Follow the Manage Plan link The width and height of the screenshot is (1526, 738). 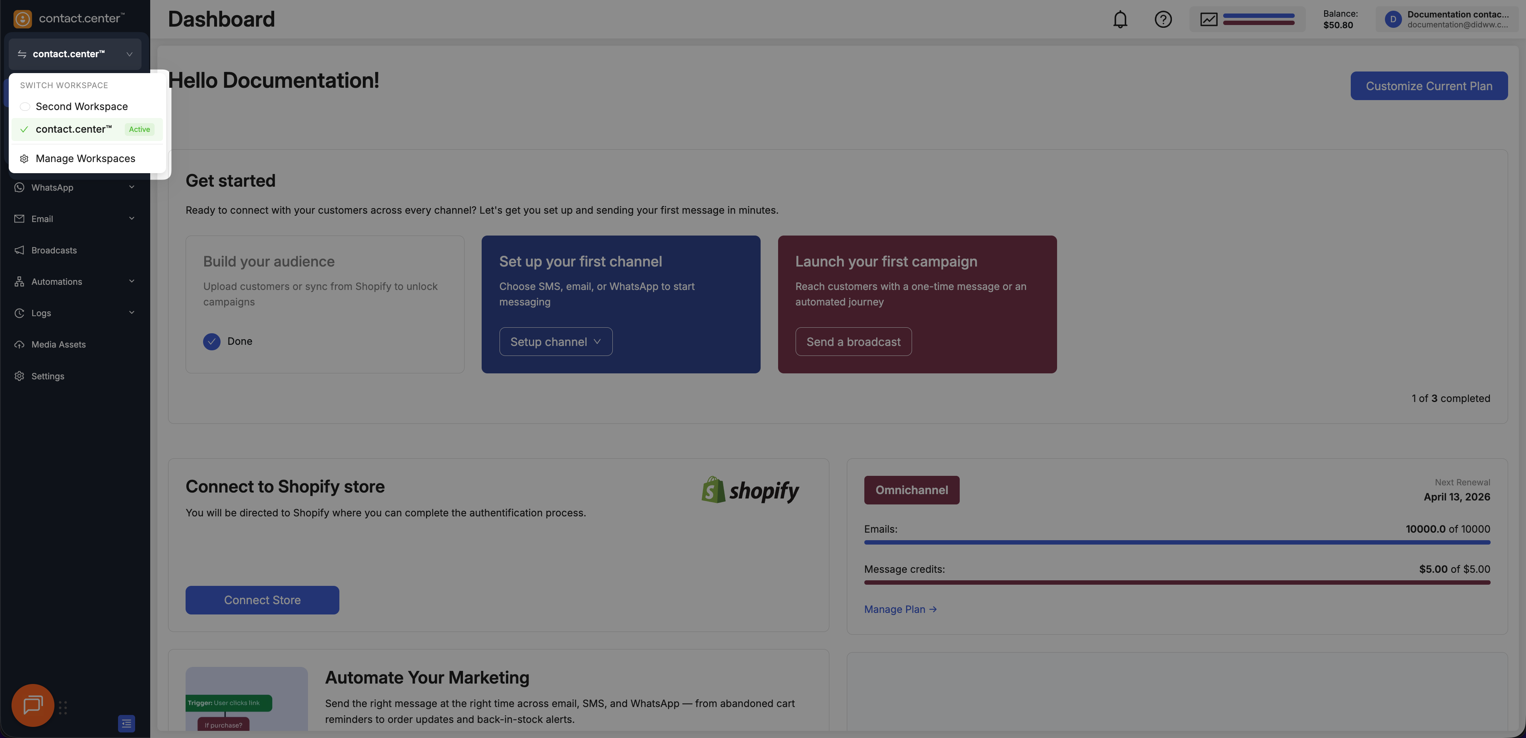coord(899,609)
